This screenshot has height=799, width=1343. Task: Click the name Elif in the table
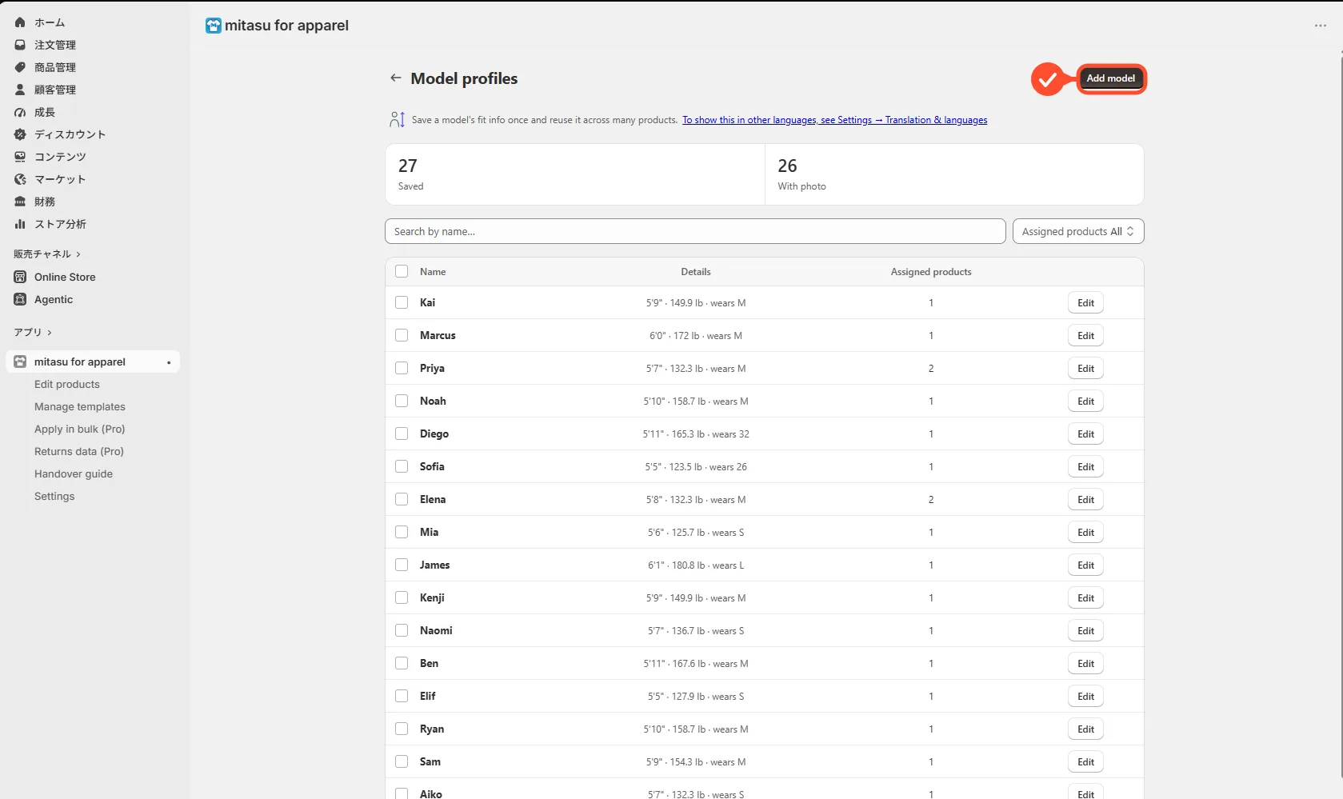point(428,696)
